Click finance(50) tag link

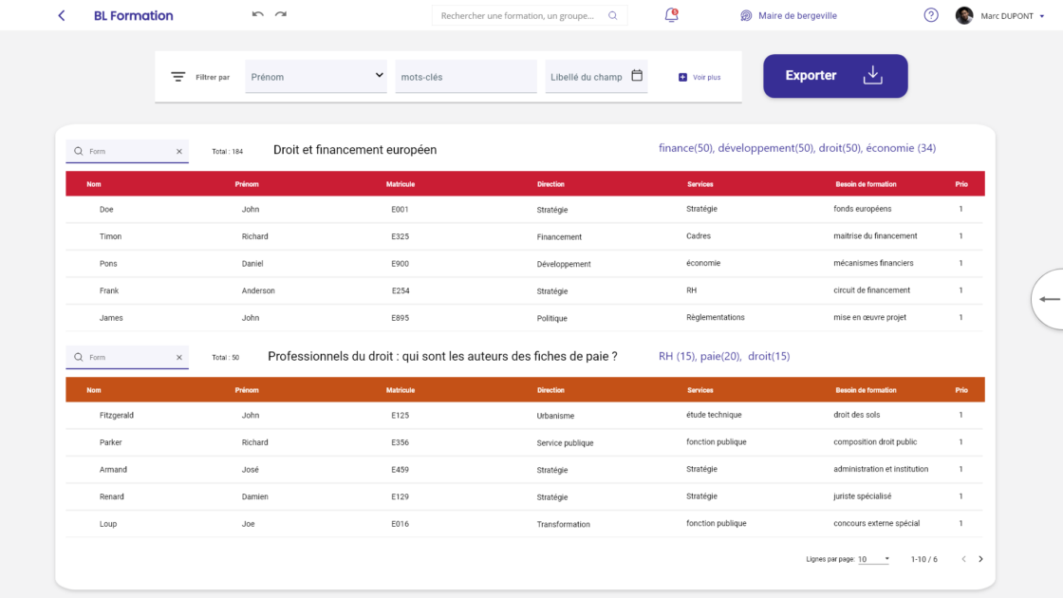click(685, 148)
